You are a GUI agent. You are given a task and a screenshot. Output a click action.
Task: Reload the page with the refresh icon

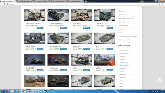coord(4,4)
